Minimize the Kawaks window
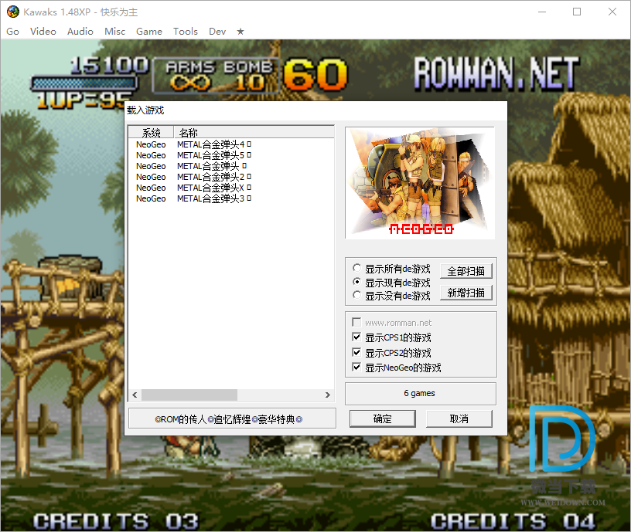 tap(542, 12)
